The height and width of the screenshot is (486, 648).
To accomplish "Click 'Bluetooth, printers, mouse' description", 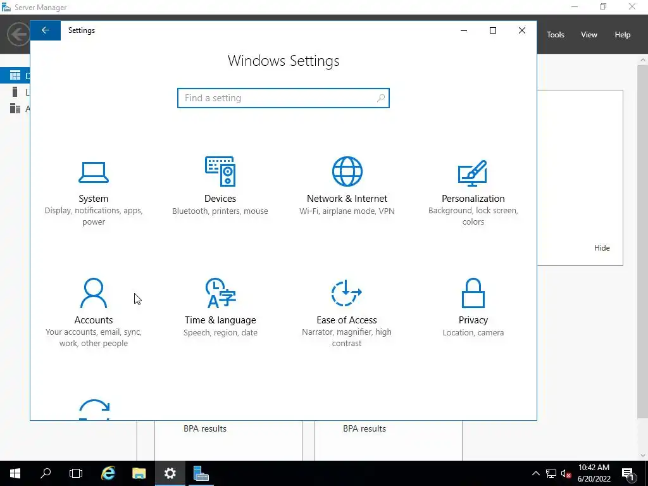I will coord(220,211).
